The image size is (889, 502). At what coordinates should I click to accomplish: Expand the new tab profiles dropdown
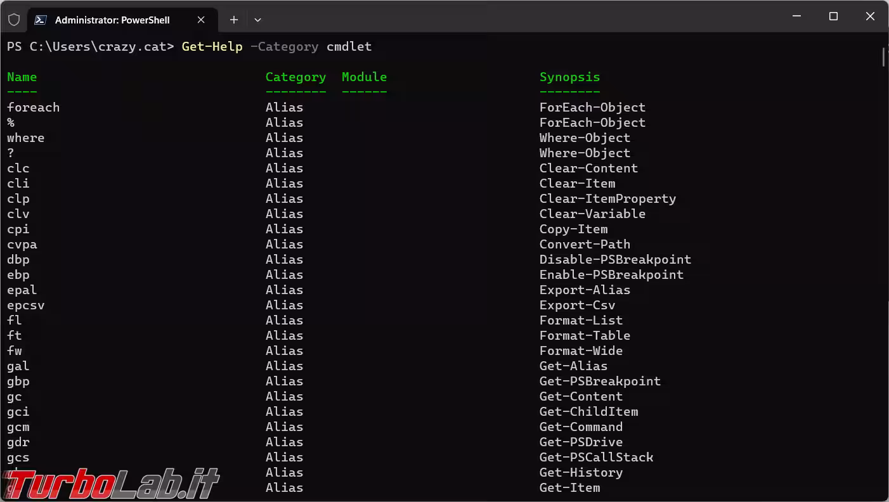click(257, 20)
